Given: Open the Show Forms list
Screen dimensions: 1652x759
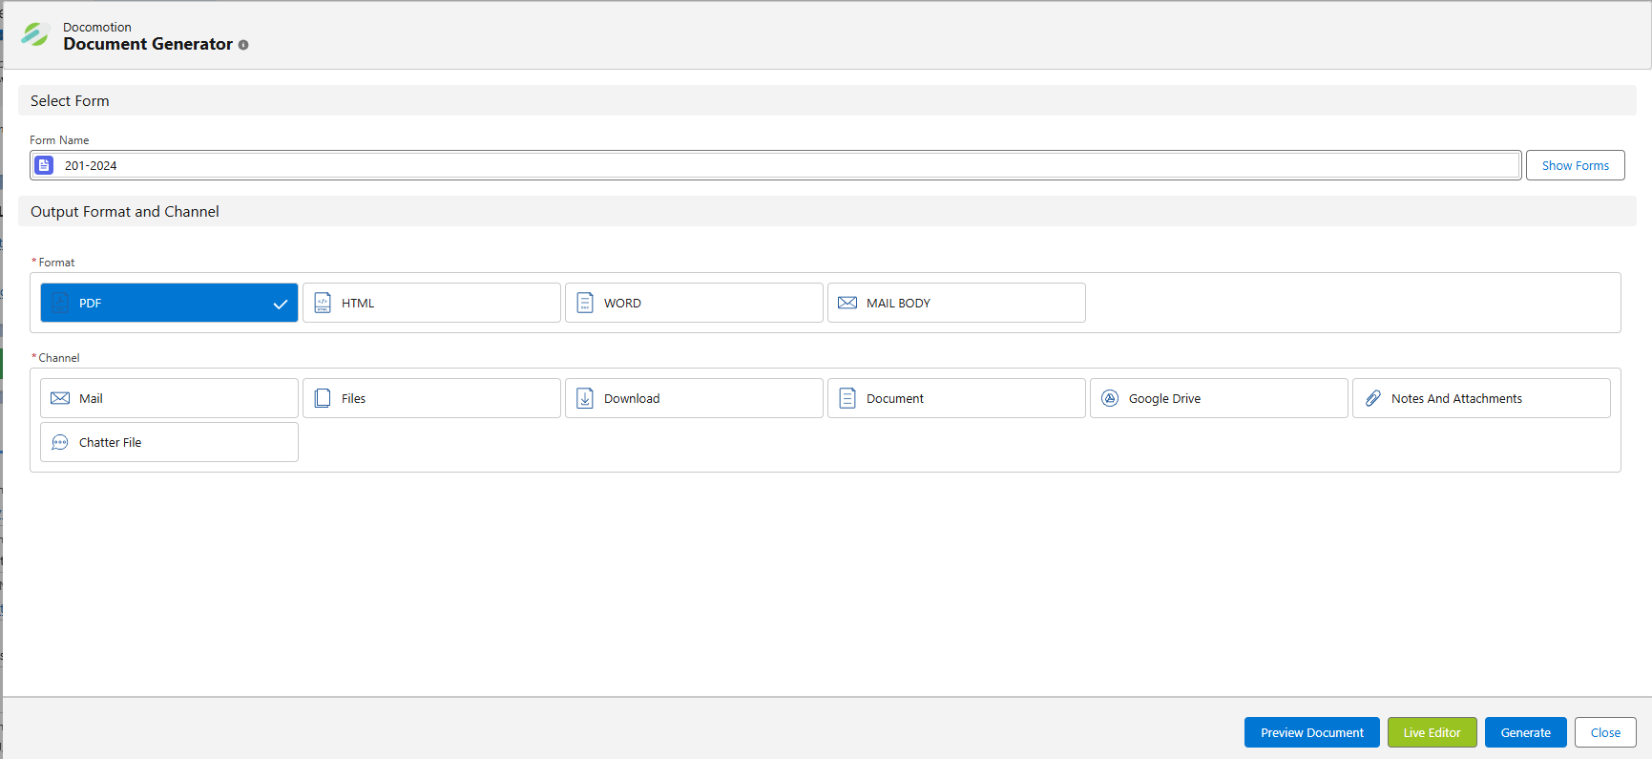Looking at the screenshot, I should pos(1575,165).
